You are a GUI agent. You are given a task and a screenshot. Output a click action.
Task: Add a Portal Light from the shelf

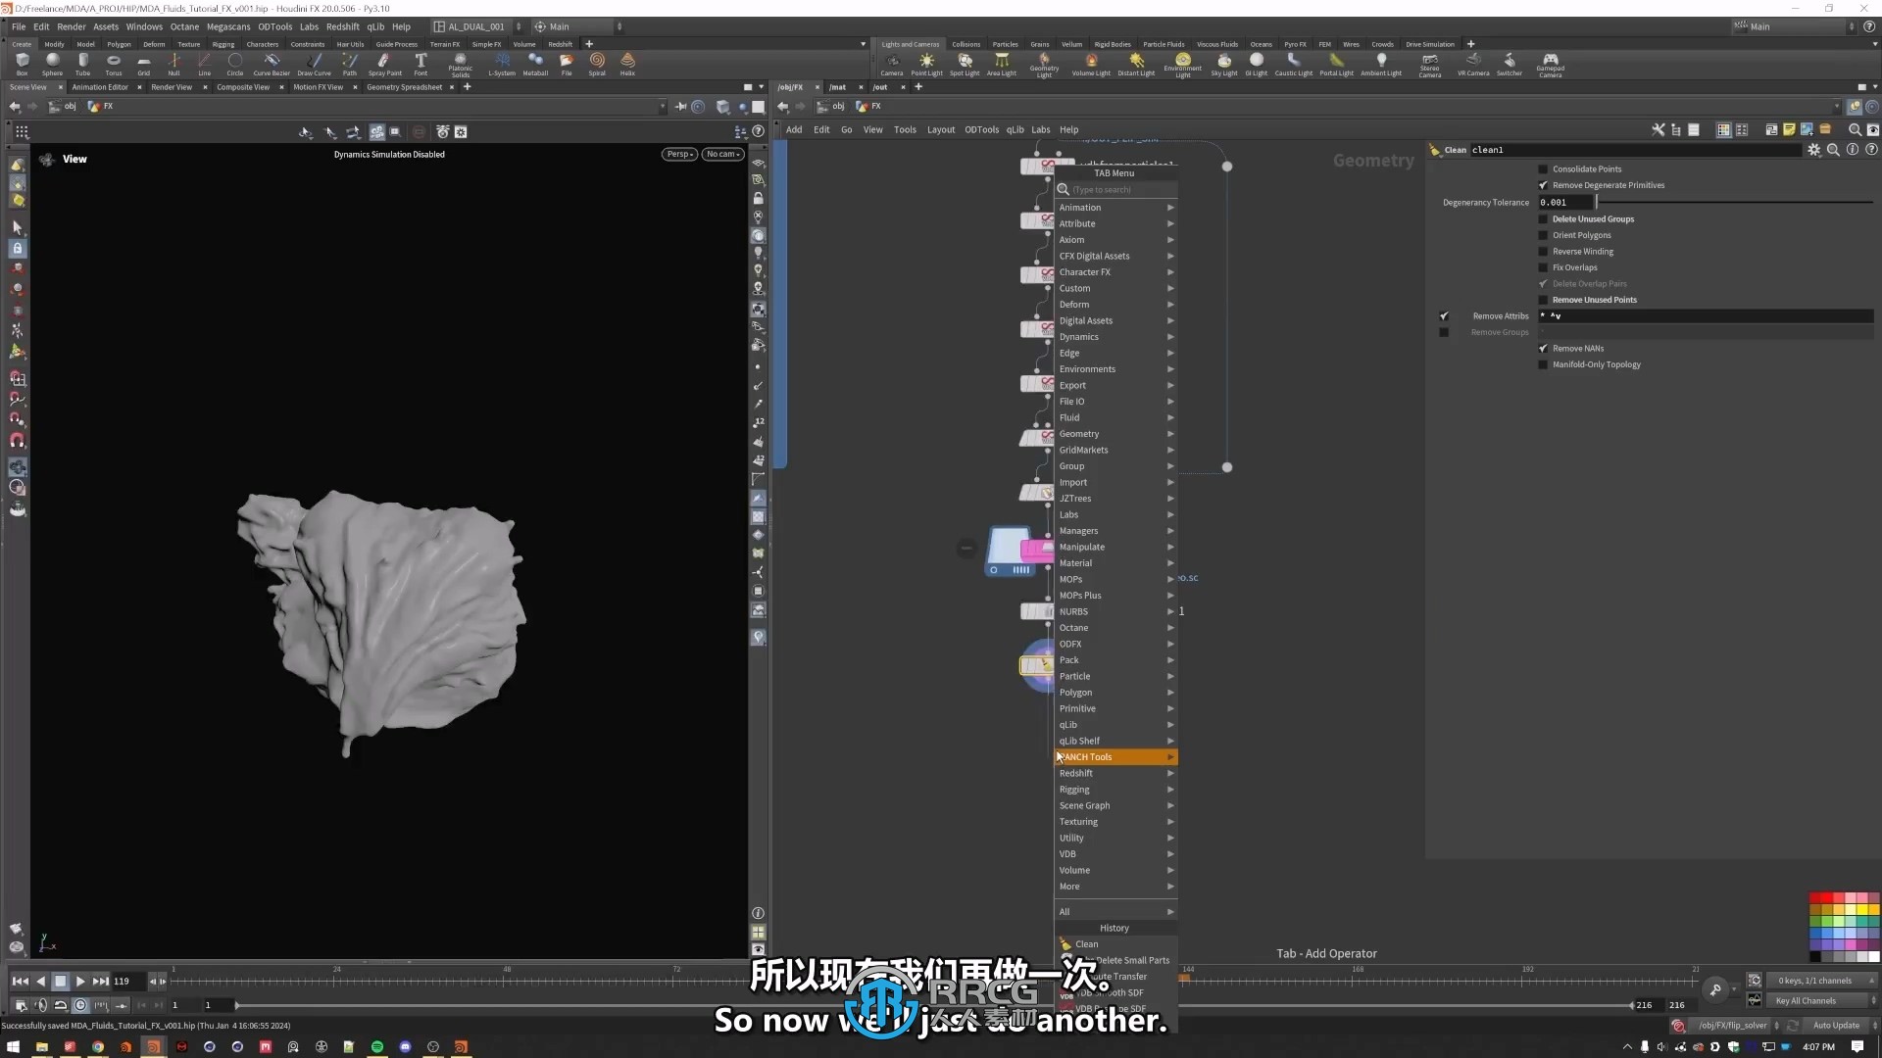coord(1336,64)
